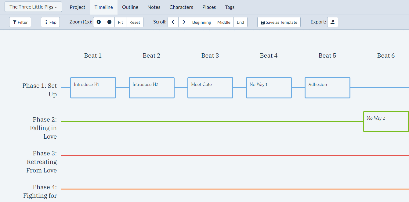The height and width of the screenshot is (202, 409).
Task: Switch to the Outline tab
Action: [130, 7]
